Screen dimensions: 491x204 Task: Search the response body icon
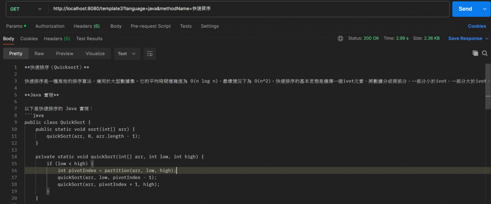485,53
